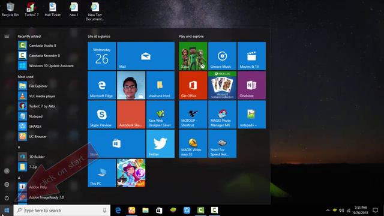This screenshot has height=216, width=384.
Task: Open UC Browser from the taskbar
Action: (x=132, y=210)
